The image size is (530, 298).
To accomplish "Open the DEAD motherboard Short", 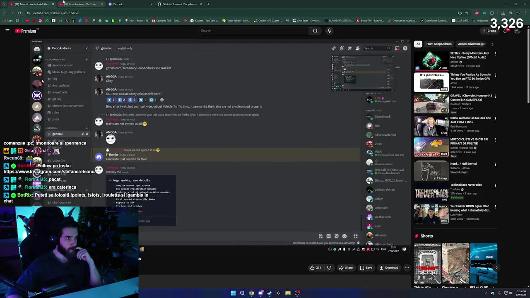I will (x=427, y=264).
